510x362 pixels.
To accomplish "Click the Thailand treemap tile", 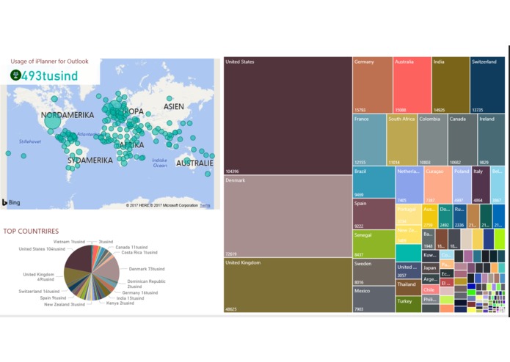I will tap(409, 288).
